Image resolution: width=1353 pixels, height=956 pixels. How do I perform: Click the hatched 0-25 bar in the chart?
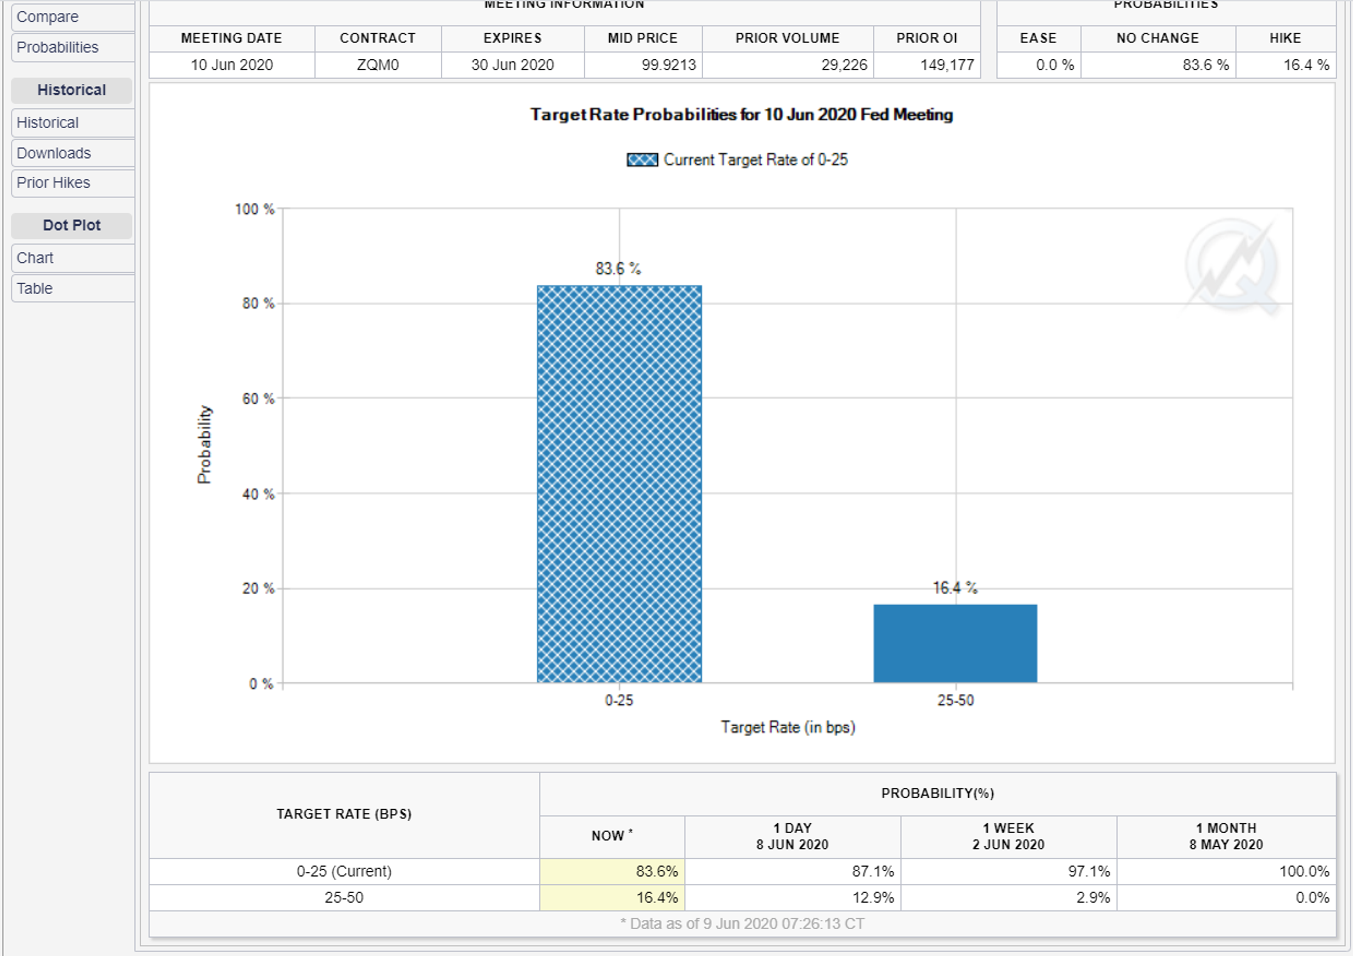tap(619, 484)
